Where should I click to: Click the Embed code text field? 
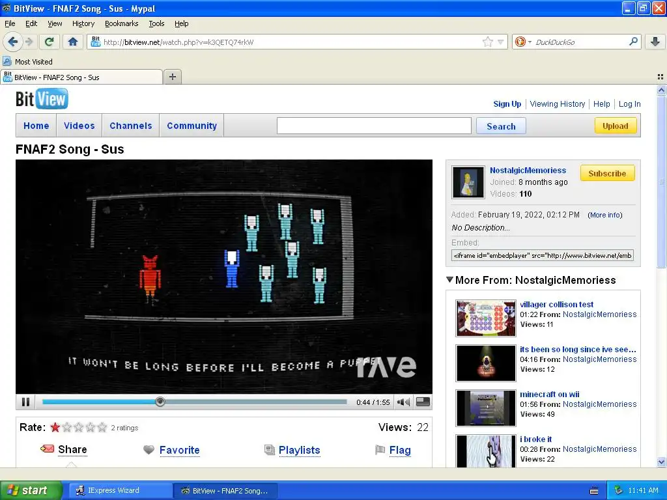click(x=543, y=255)
